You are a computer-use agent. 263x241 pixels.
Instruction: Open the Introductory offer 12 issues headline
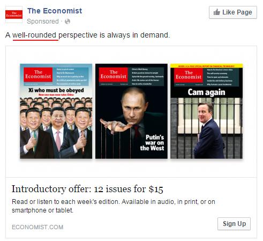coord(87,189)
